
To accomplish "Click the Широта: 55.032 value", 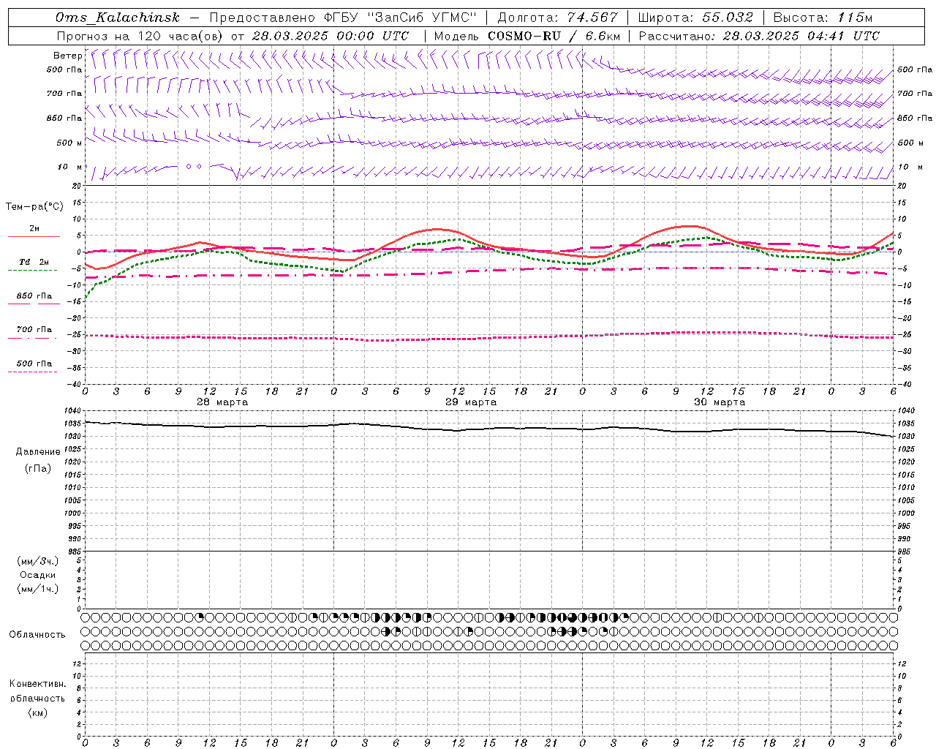I will [x=695, y=18].
